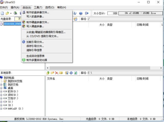
Task: Click the 650MB capacity progress bar
Action: [140, 13]
